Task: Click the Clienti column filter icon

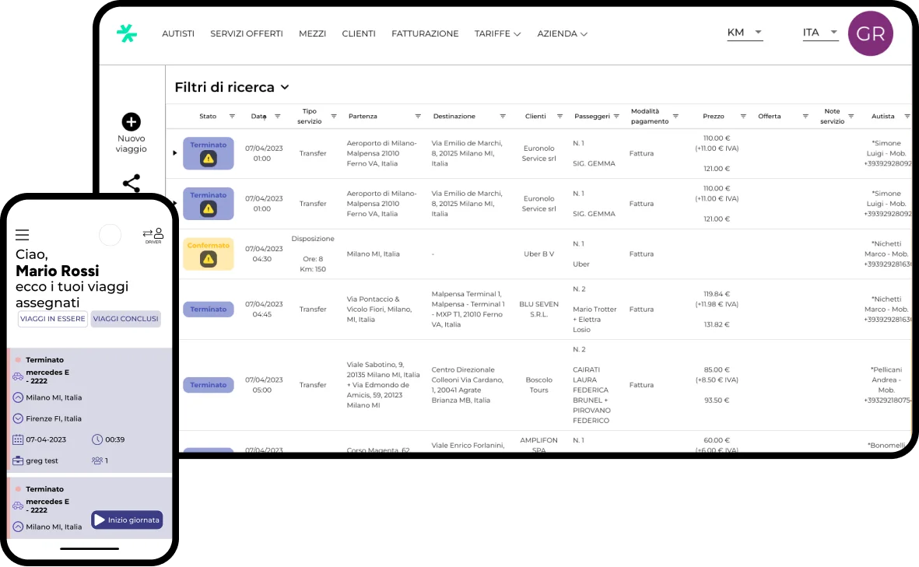Action: coord(559,116)
